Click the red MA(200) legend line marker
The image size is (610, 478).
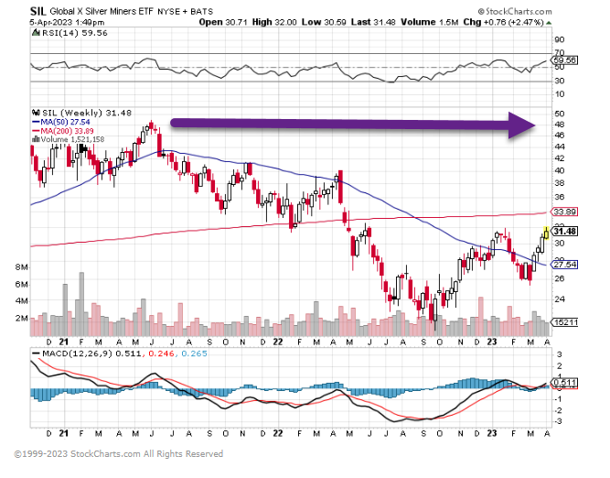pos(37,131)
